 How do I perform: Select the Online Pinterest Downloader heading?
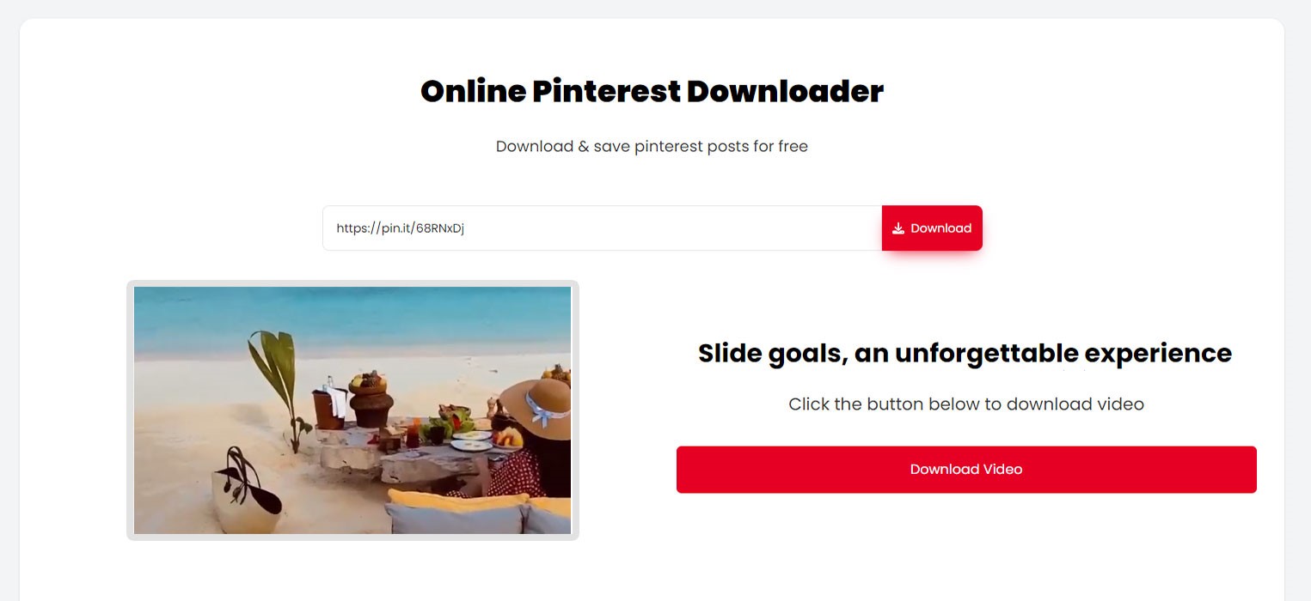click(652, 91)
